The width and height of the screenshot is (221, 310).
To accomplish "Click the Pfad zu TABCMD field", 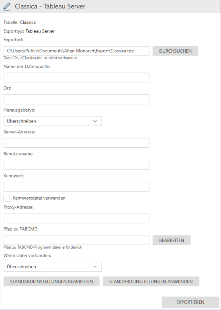I will [76, 240].
